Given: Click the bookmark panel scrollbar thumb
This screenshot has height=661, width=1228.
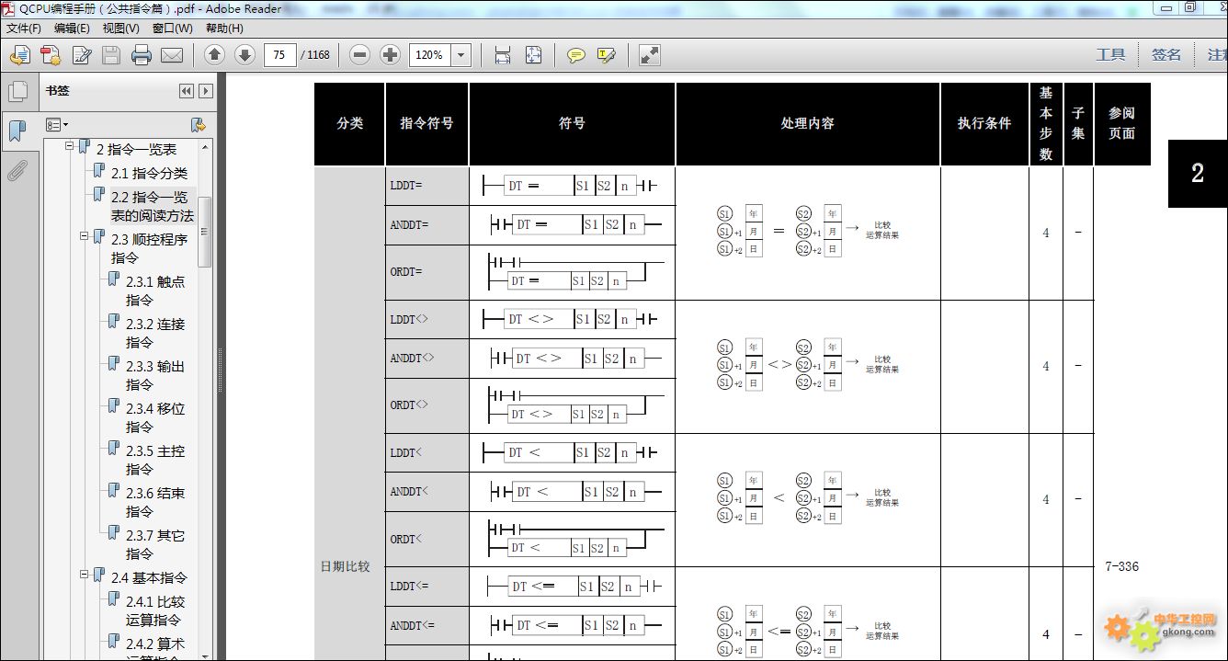Looking at the screenshot, I should [205, 232].
